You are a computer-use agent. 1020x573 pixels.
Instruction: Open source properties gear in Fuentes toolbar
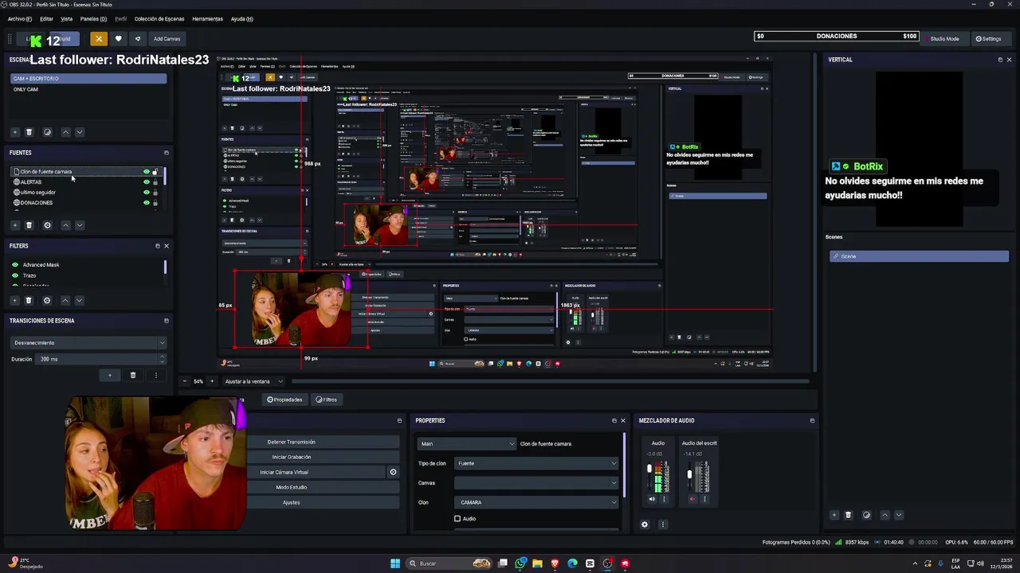pyautogui.click(x=47, y=225)
